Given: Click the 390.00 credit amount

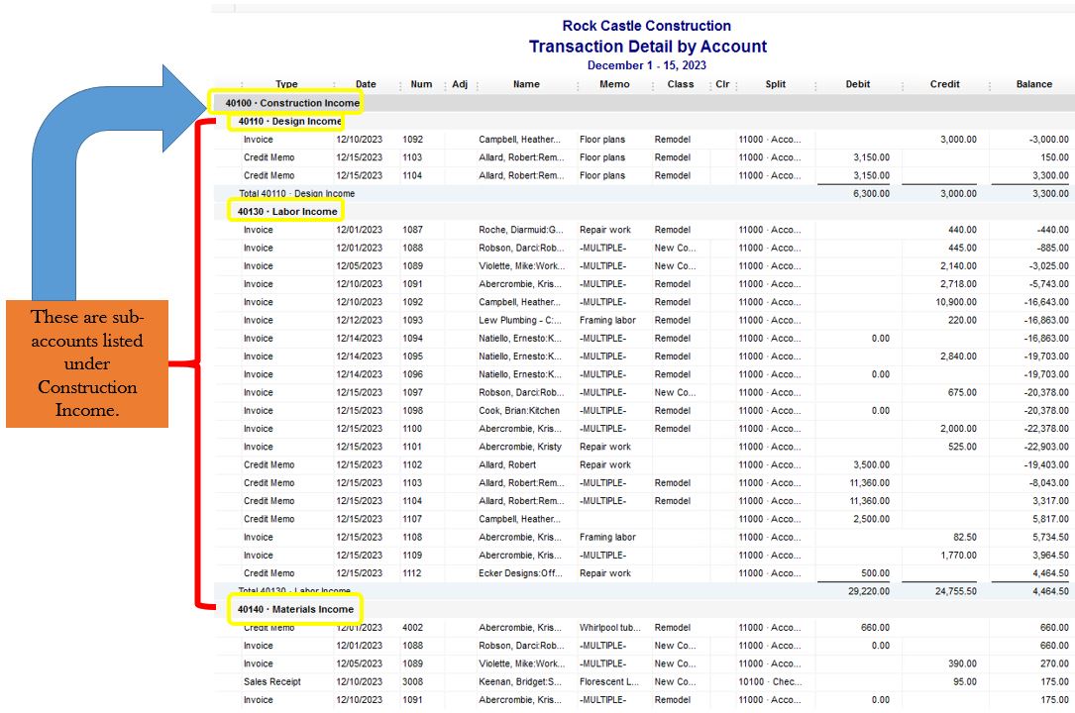Looking at the screenshot, I should [x=963, y=663].
